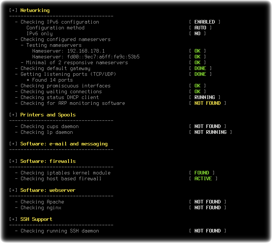Click the [+] marker beside e-mail and messaging
272x243 pixels.
pyautogui.click(x=13, y=144)
